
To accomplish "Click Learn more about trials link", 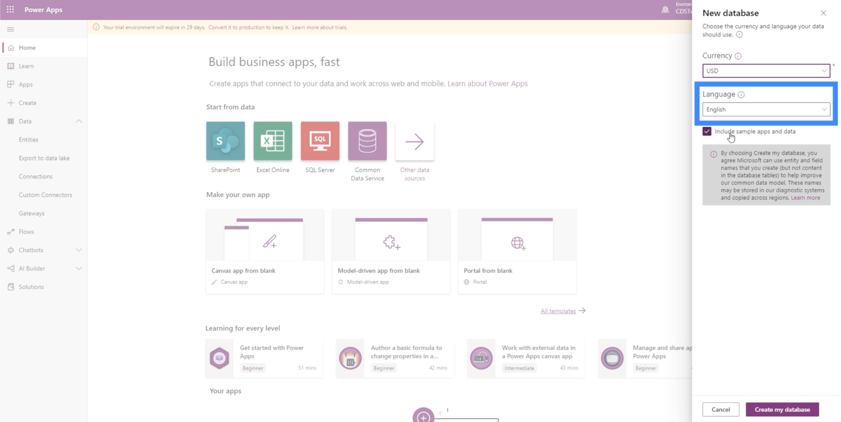I will point(320,27).
